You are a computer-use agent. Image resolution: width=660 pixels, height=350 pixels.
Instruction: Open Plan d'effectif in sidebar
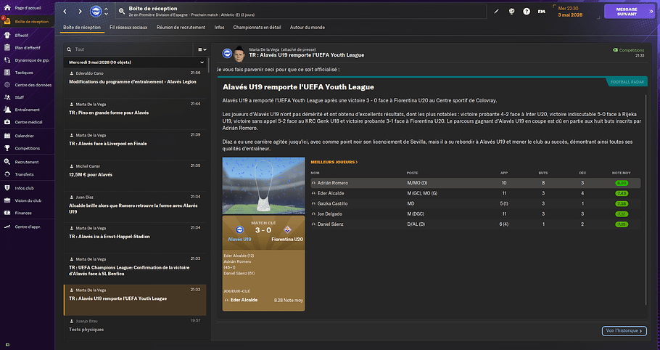point(27,48)
